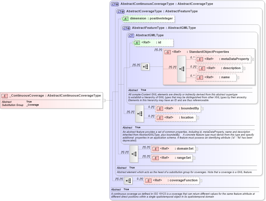This screenshot has width=266, height=201.
Task: Click the CT icon of AbstractFeatureType header
Action: (126, 28)
